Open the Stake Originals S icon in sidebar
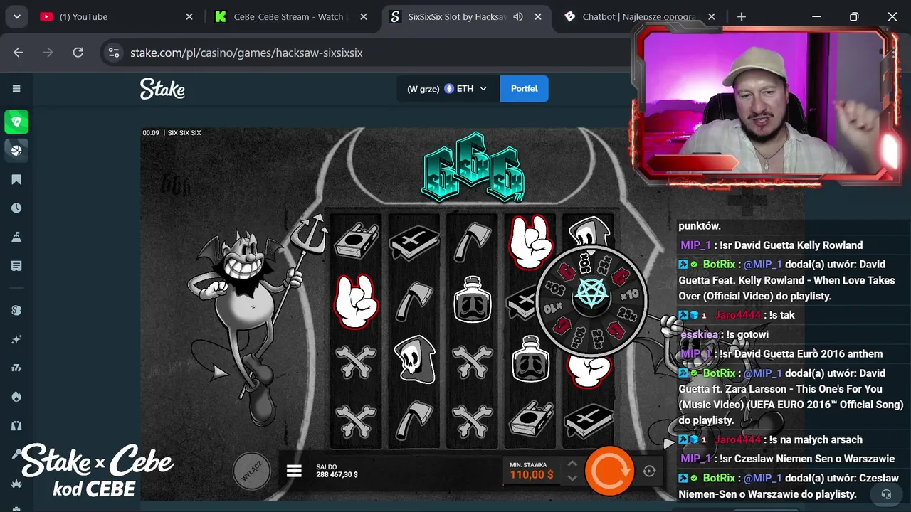 coord(16,310)
